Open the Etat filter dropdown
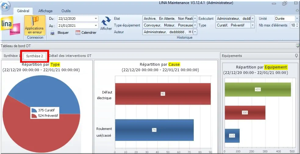The height and width of the screenshot is (154, 300). 195,19
